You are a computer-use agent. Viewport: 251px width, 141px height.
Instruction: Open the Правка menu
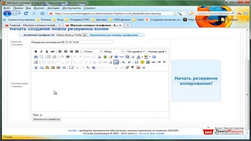click(x=18, y=8)
